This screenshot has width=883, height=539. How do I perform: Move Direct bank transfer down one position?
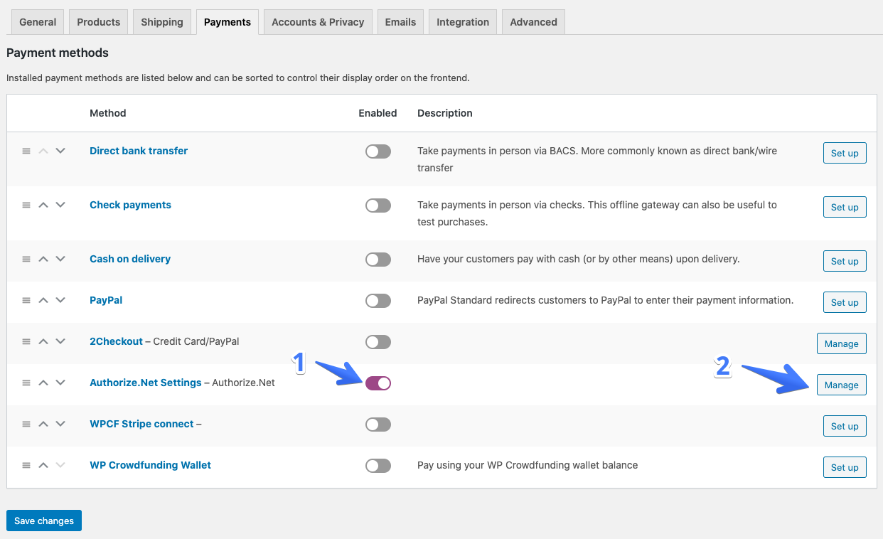60,151
